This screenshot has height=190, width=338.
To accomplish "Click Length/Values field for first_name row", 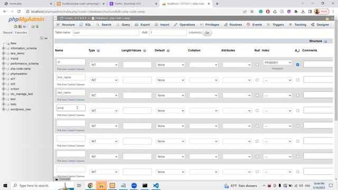I will 137,80.
